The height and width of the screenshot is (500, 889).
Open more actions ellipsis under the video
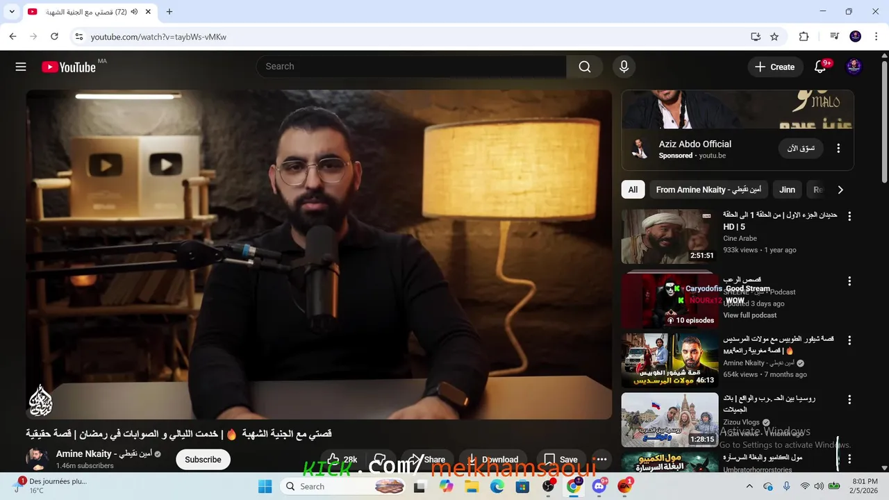[x=601, y=460]
